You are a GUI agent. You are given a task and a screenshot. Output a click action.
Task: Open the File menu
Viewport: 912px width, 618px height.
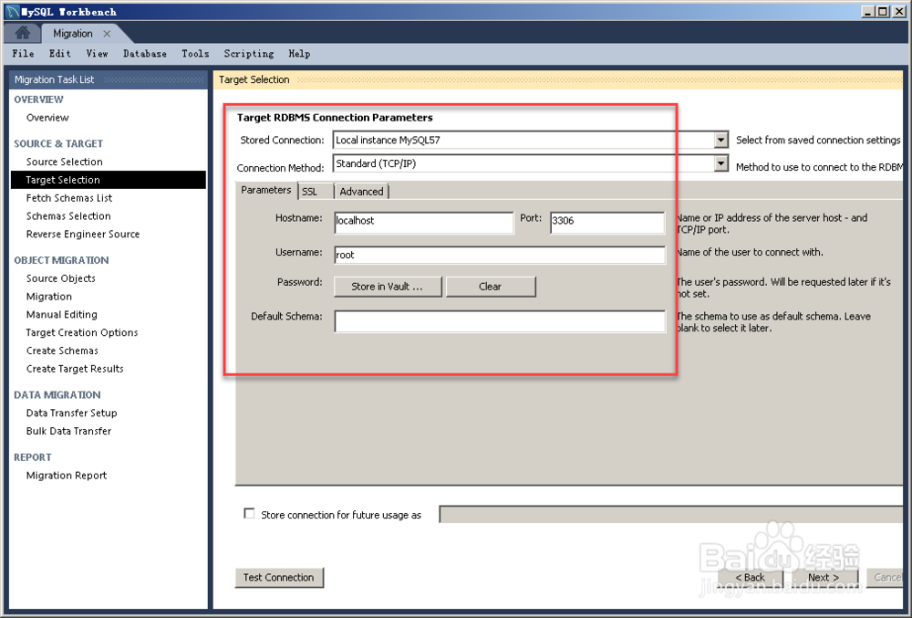tap(24, 54)
